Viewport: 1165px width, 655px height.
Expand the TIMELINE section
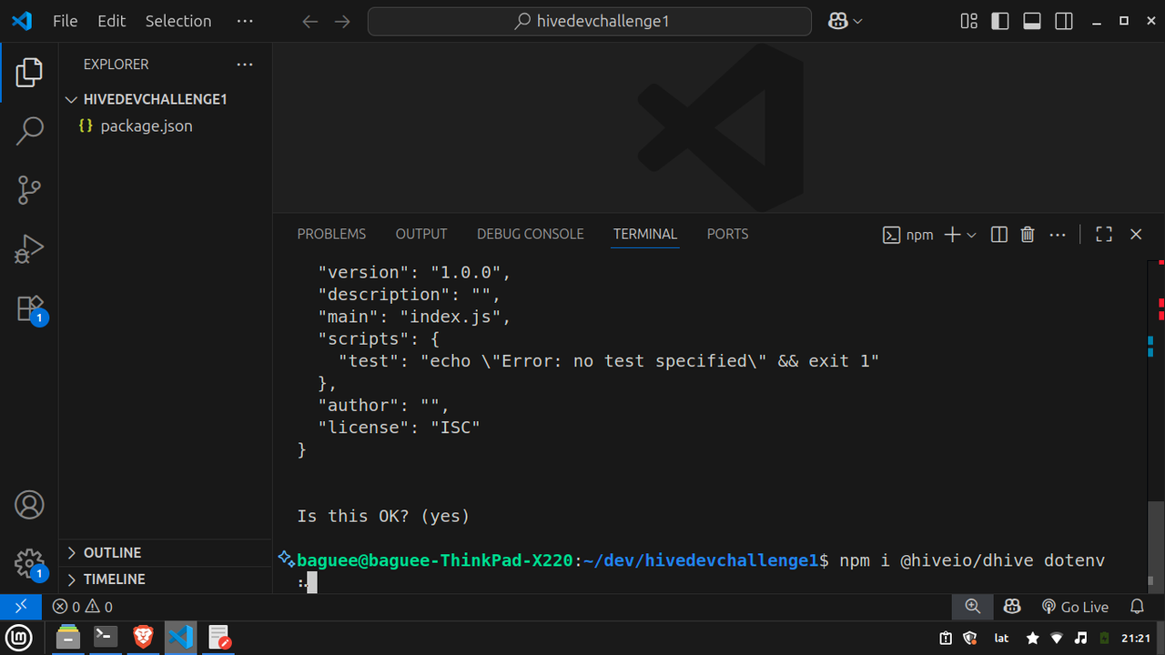(114, 579)
